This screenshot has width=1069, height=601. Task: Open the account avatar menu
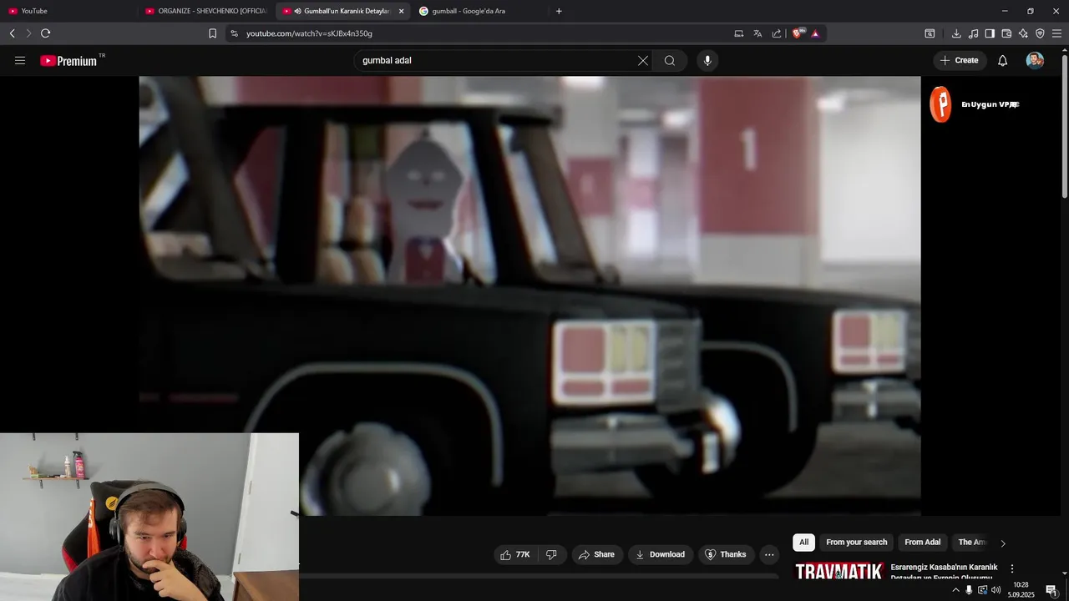1035,60
